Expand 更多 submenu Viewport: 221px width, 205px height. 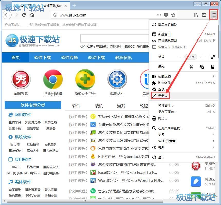click(183, 134)
